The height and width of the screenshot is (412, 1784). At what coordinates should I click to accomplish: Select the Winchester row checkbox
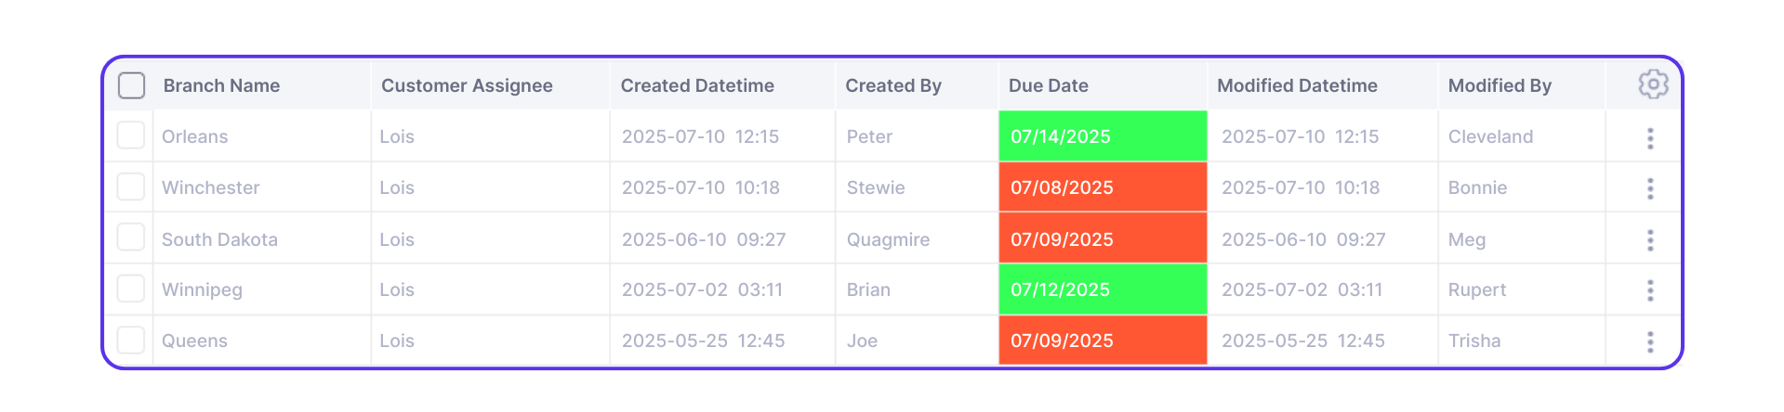[131, 187]
